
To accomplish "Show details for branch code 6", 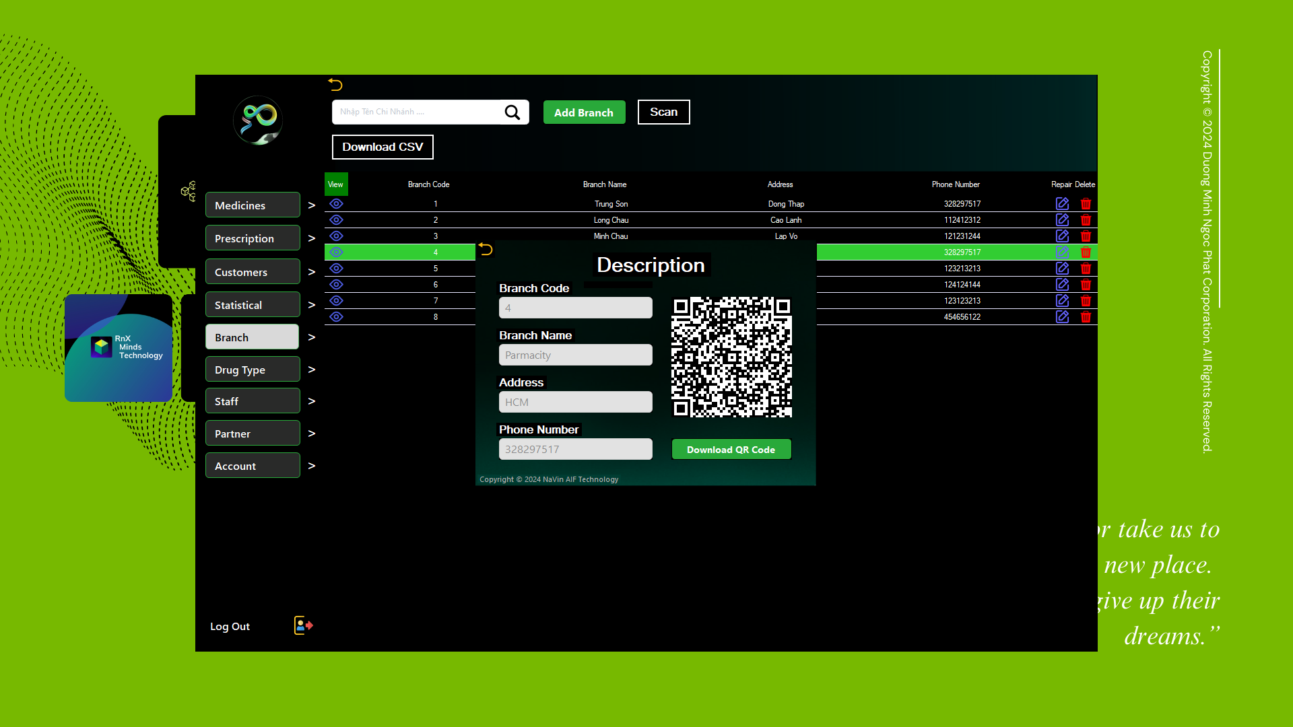I will tap(336, 285).
